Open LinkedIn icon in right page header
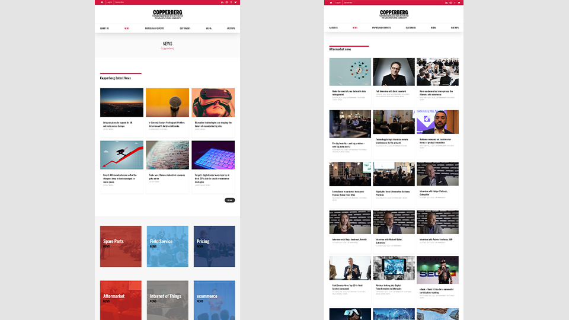 [446, 2]
